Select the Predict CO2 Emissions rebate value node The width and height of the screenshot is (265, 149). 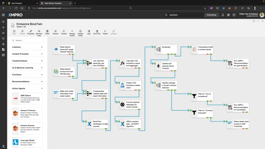tap(130, 85)
